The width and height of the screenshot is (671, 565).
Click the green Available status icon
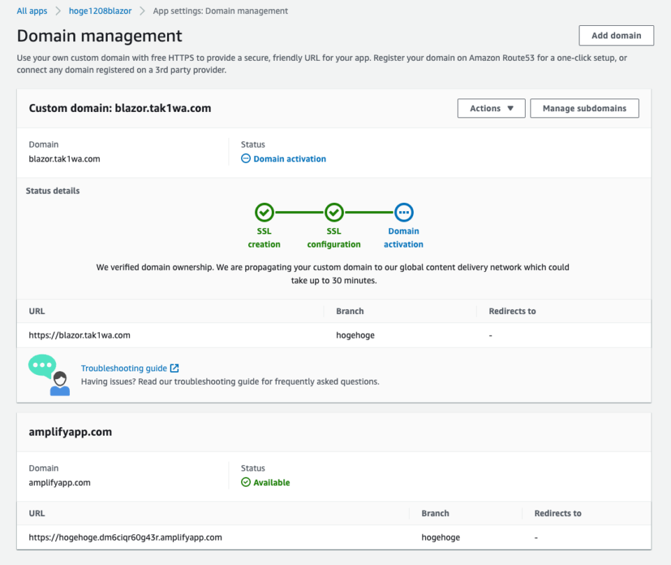coord(247,482)
